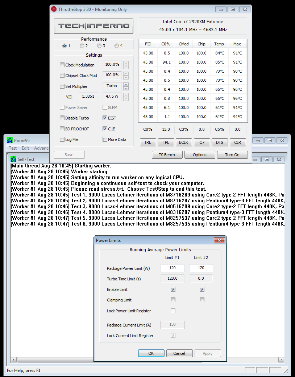
Task: Click the Chipset Clock Mod 100.0% stepper arrows
Action: [126, 76]
